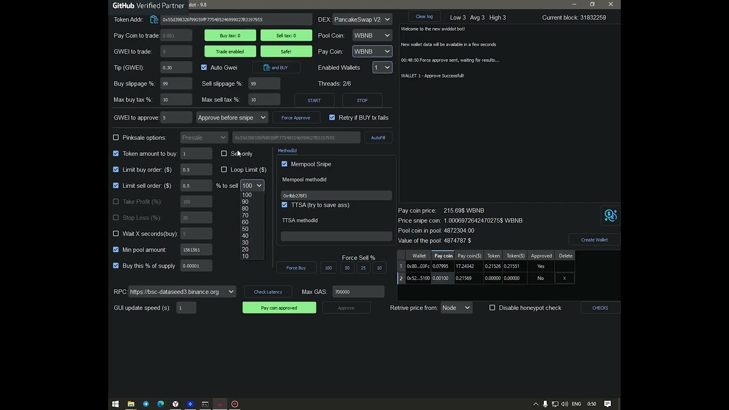Open the Approve before snipe dropdown

coord(232,117)
